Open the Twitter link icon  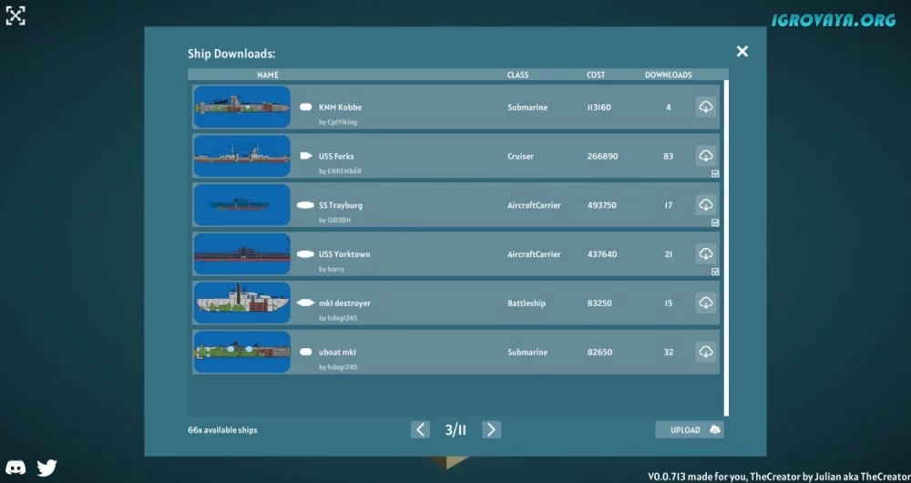click(x=46, y=468)
